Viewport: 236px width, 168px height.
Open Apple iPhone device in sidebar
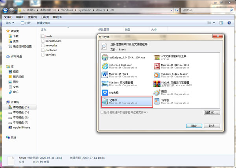[19, 127]
